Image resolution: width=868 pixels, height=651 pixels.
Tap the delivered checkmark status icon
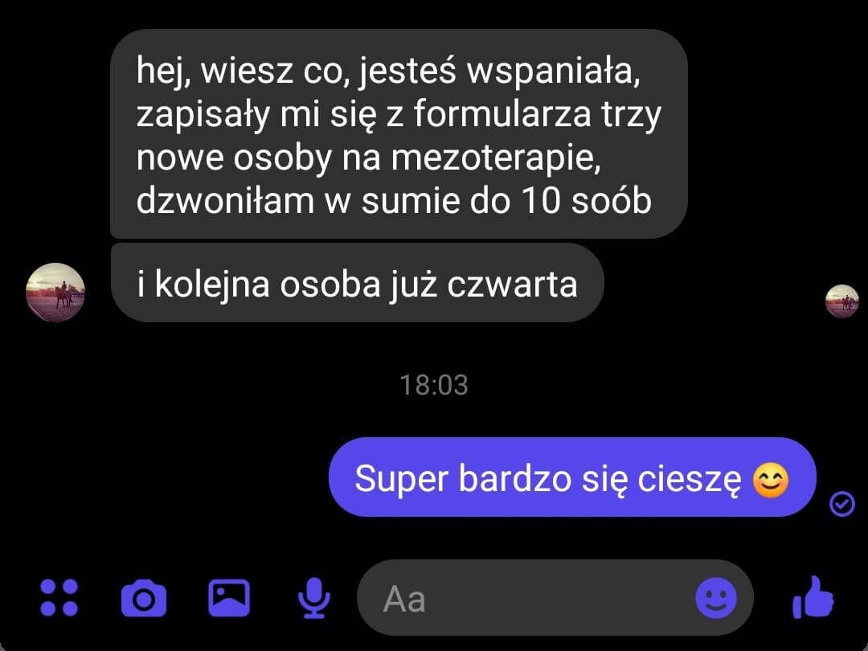tap(842, 504)
